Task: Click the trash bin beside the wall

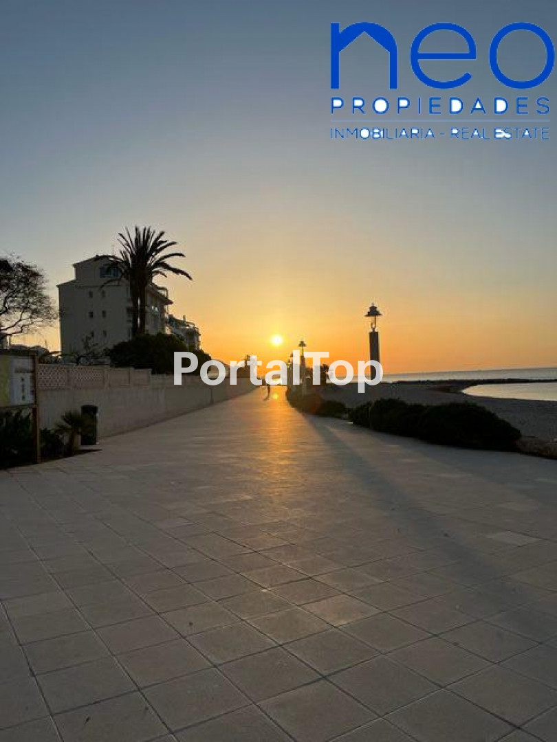Action: [x=89, y=423]
